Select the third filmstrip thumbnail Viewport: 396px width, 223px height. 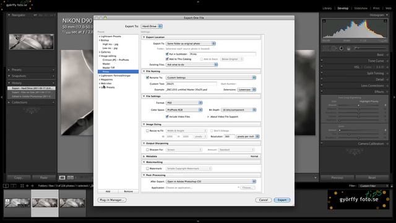[x=72, y=203]
